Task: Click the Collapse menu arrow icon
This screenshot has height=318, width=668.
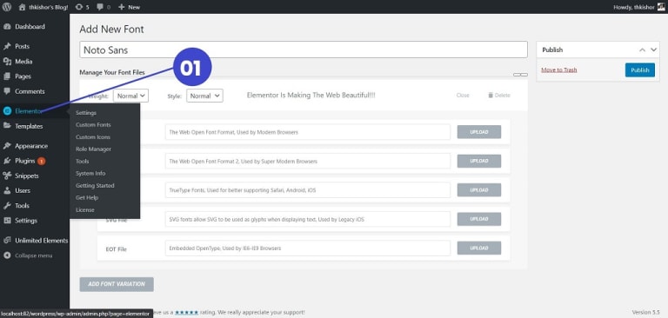Action: [7, 255]
